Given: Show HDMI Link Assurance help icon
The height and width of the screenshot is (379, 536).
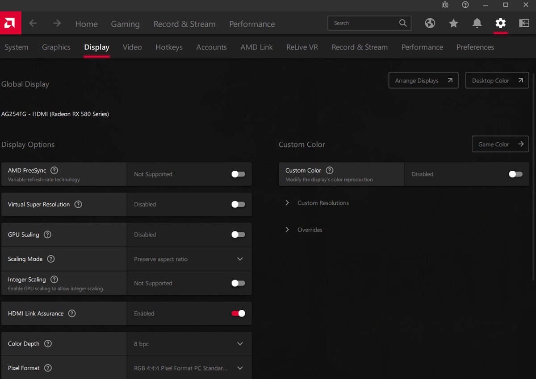Looking at the screenshot, I should (x=72, y=313).
